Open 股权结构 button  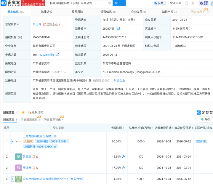pyautogui.click(x=36, y=112)
